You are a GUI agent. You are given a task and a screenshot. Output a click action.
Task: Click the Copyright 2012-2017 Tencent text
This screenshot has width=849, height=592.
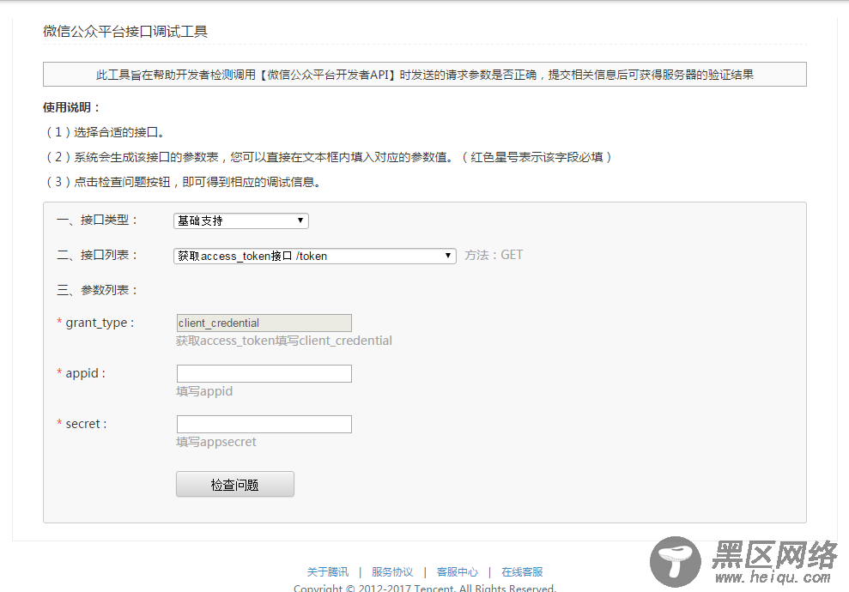425,588
